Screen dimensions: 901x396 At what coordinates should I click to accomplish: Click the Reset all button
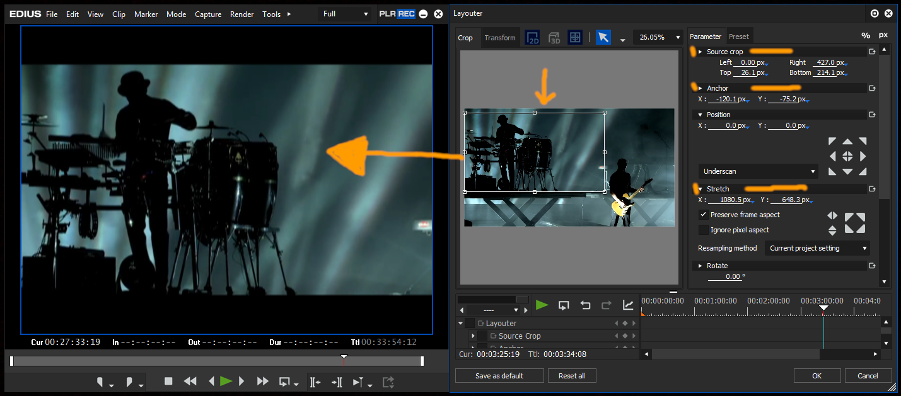coord(571,376)
